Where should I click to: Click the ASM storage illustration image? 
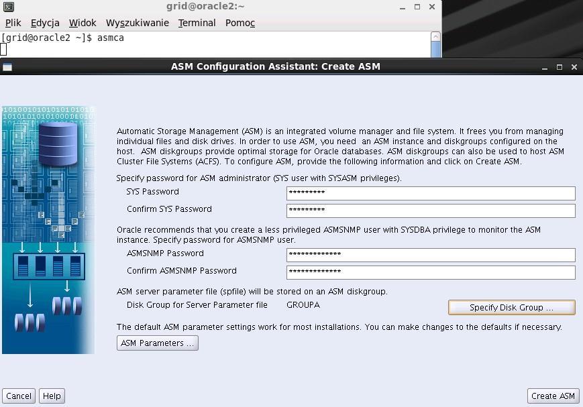(48, 230)
